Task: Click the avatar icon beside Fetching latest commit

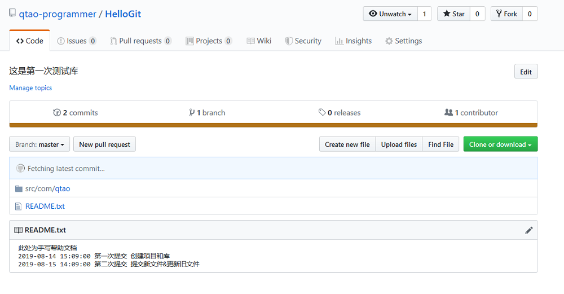Action: click(x=20, y=168)
